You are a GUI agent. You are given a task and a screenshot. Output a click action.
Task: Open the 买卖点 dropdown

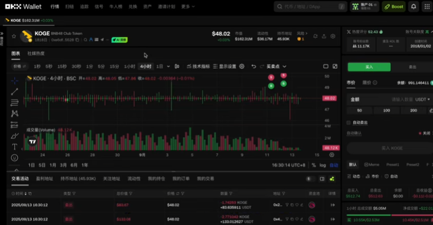[276, 66]
